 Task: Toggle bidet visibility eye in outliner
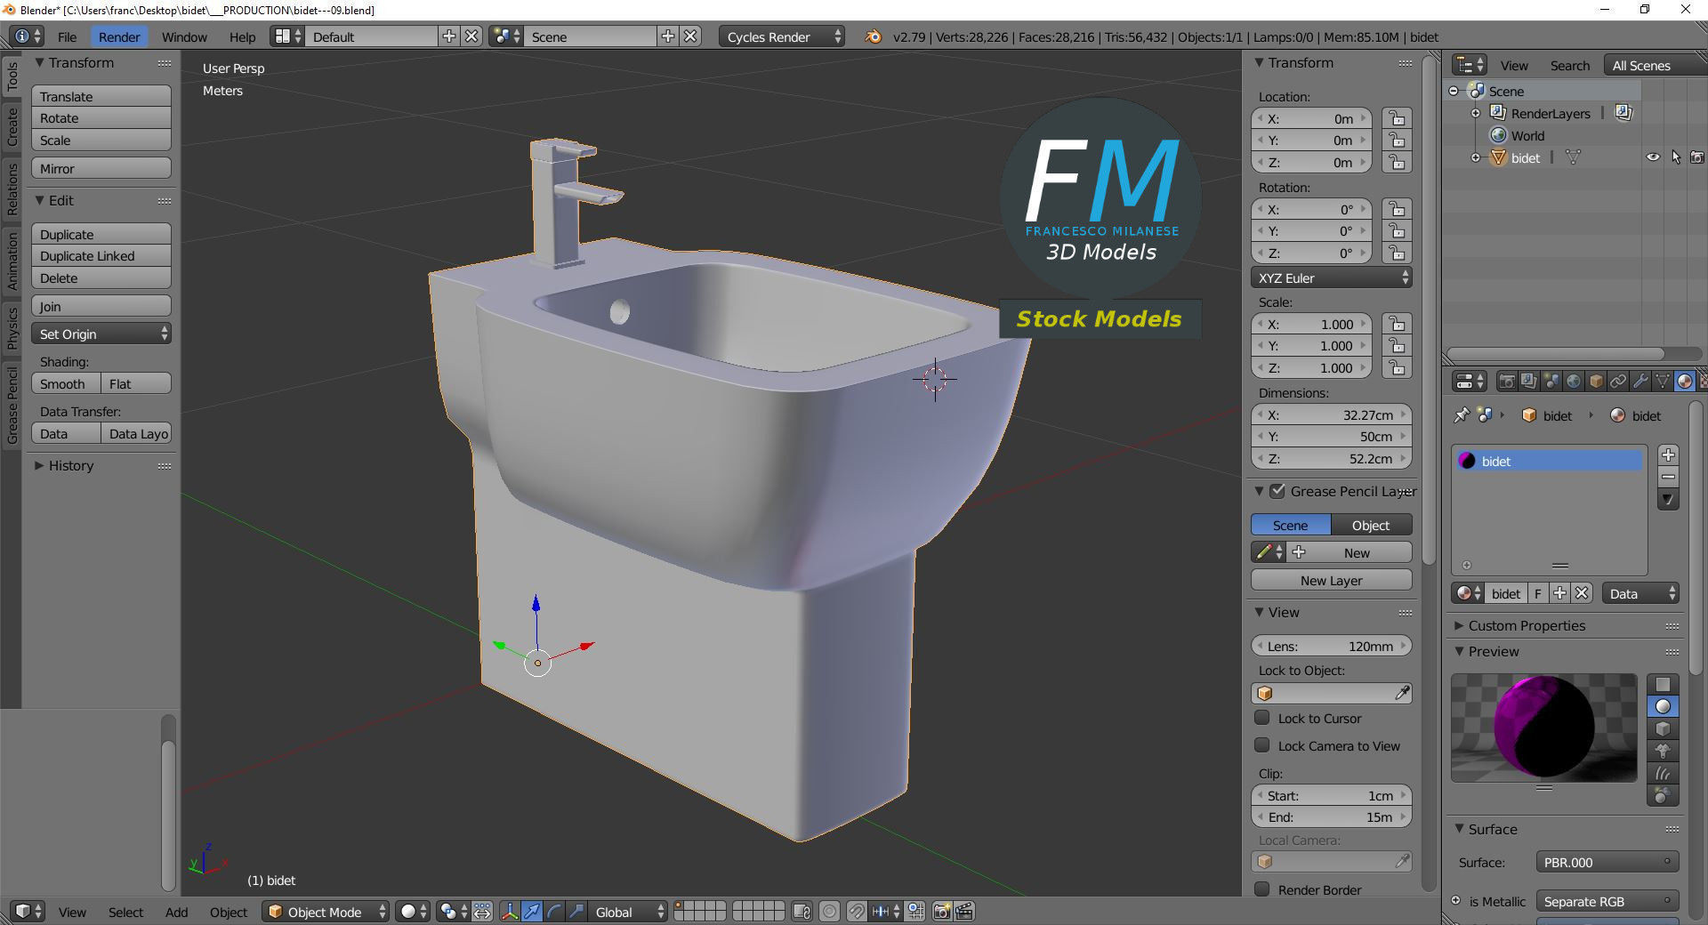coord(1653,157)
